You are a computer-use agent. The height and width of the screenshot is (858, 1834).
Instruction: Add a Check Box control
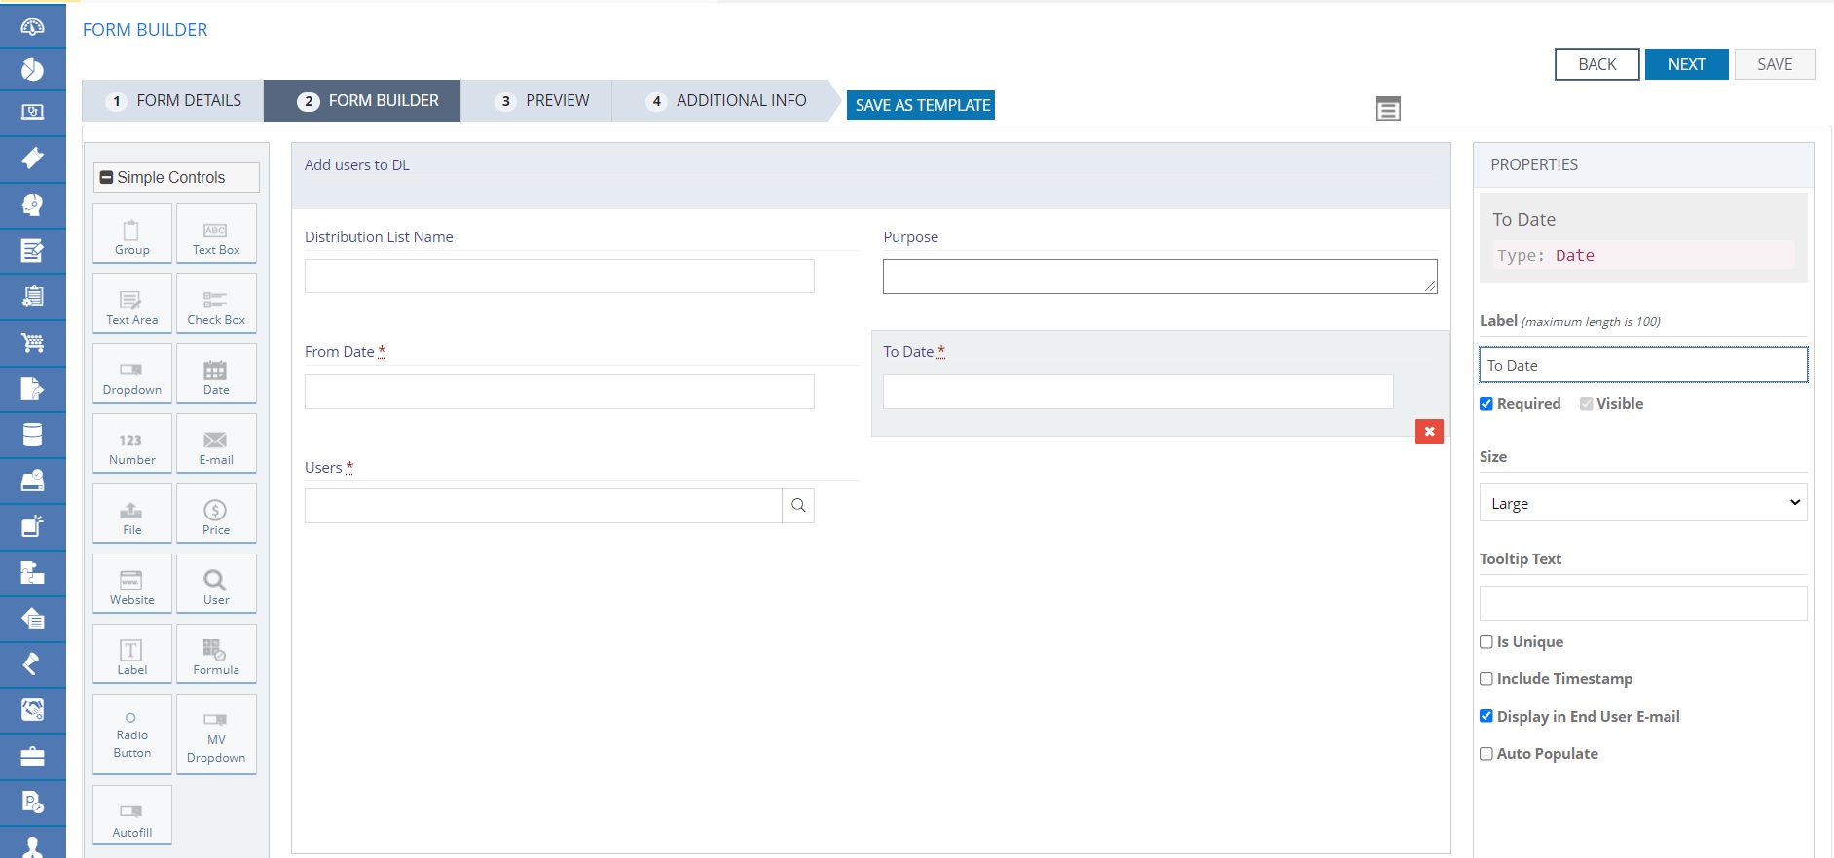216,304
